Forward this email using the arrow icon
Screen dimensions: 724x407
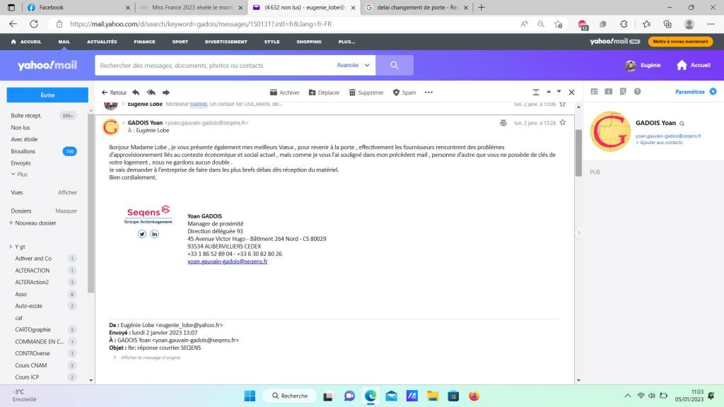(x=166, y=93)
